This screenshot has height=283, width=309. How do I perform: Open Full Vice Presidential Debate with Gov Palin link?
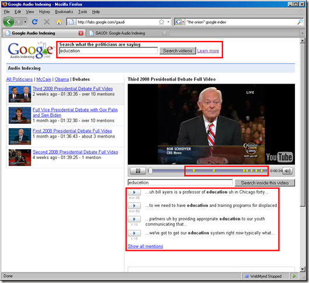click(75, 112)
